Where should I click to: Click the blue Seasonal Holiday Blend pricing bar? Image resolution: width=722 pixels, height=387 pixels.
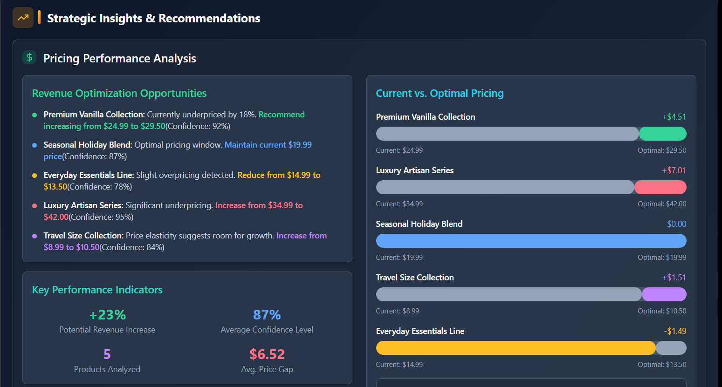pos(531,241)
